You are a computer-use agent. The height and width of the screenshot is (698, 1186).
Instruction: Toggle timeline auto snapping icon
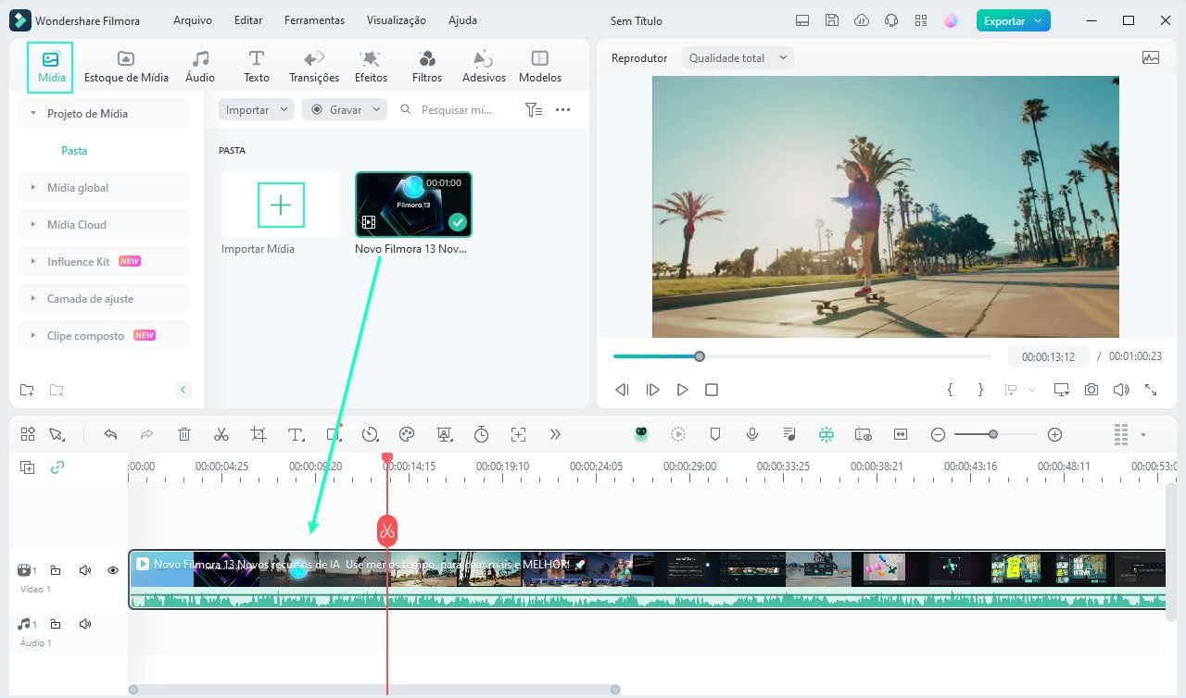coord(826,434)
